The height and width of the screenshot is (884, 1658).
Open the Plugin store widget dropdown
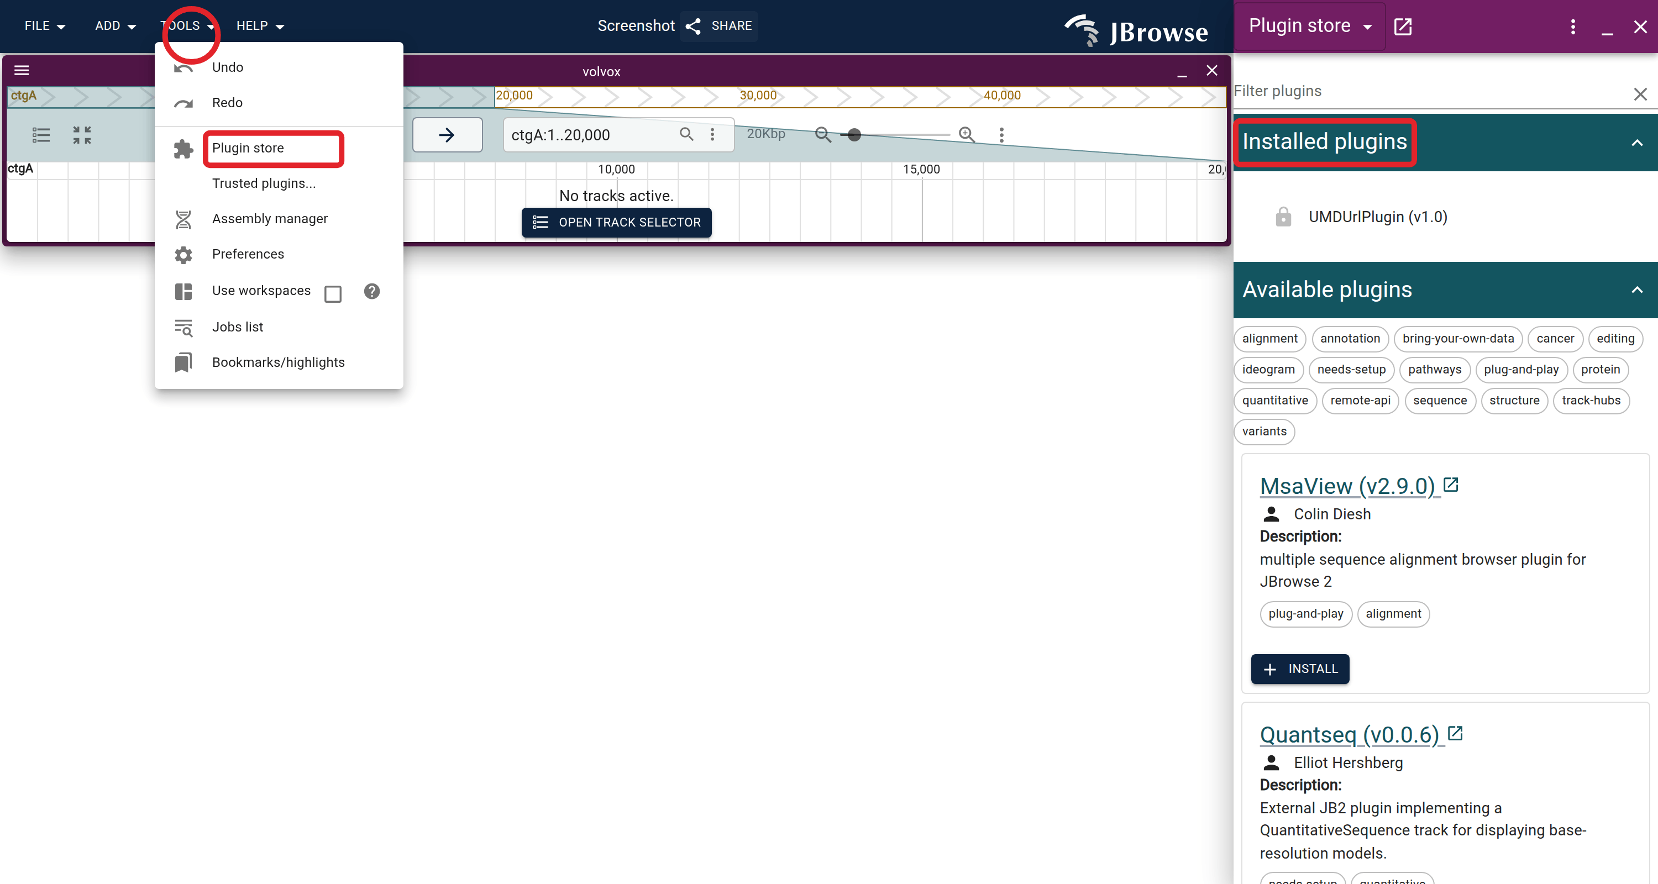point(1310,26)
